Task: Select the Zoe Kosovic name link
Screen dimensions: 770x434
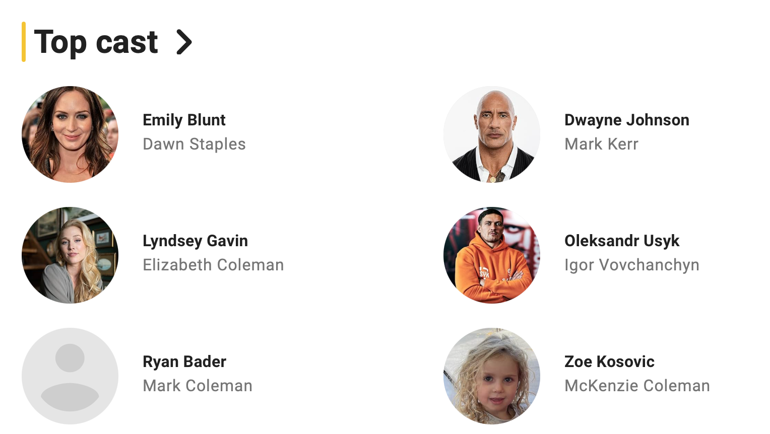Action: [609, 361]
